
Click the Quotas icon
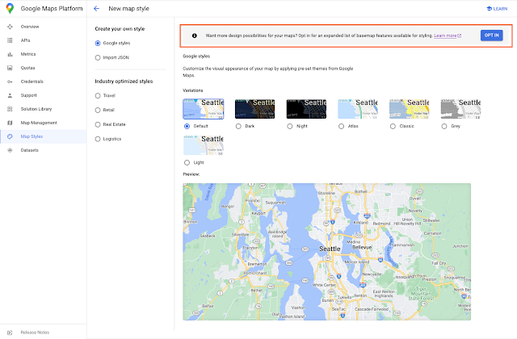10,68
